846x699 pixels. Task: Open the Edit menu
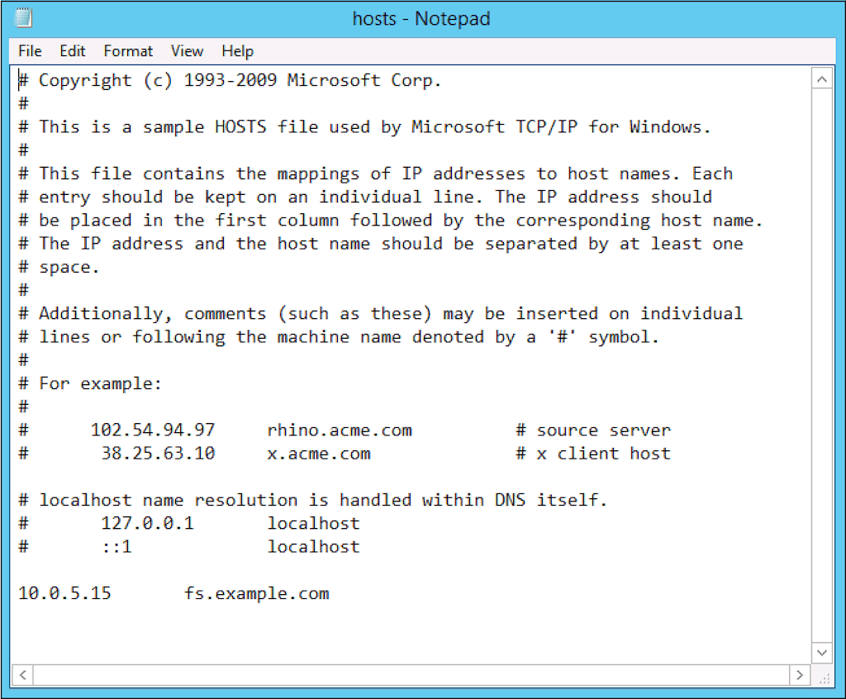[x=72, y=51]
